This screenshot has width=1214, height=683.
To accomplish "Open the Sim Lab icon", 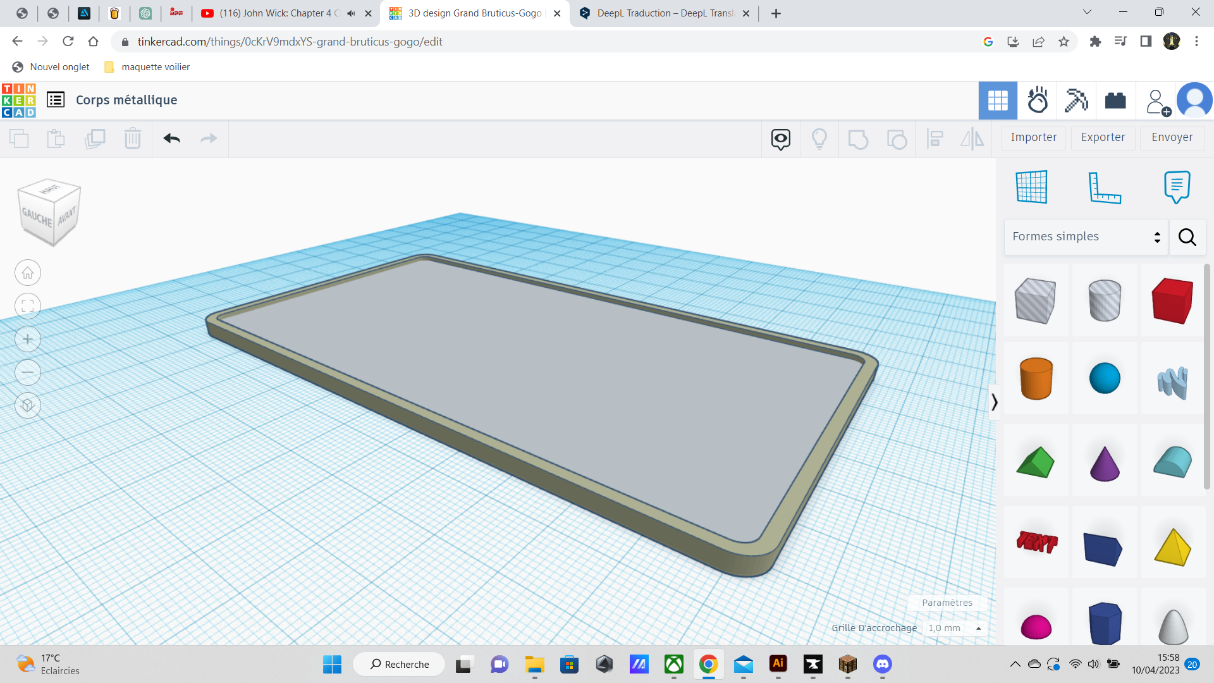I will click(x=1038, y=101).
